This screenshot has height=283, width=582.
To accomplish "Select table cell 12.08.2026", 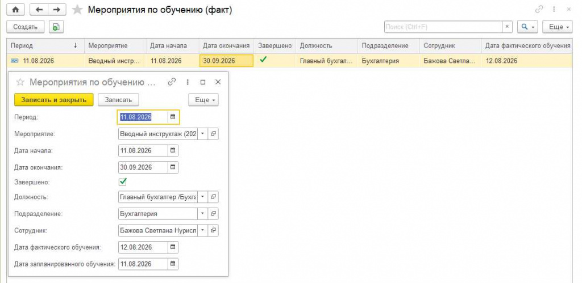I will 527,61.
